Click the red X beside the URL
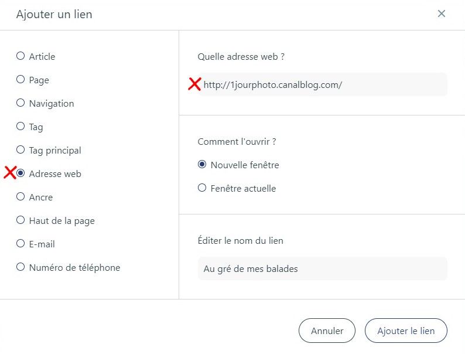 (194, 84)
